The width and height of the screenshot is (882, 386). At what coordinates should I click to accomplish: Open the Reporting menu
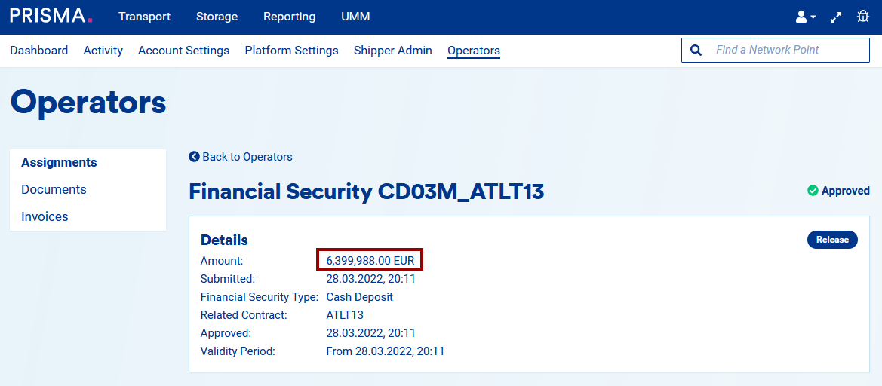click(x=289, y=17)
